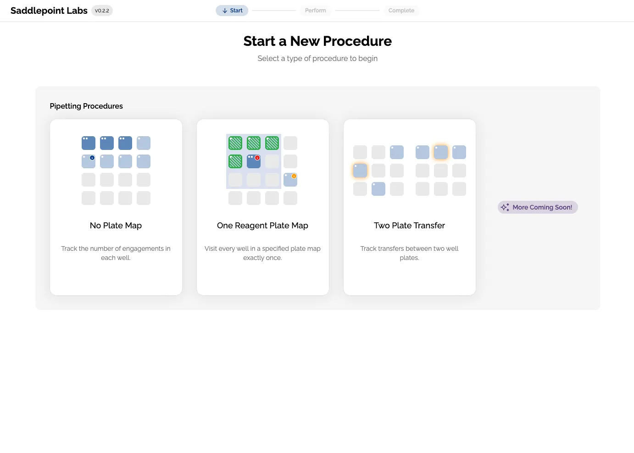Choose the Two Plate Transfer card title
The height and width of the screenshot is (453, 634).
pos(409,226)
